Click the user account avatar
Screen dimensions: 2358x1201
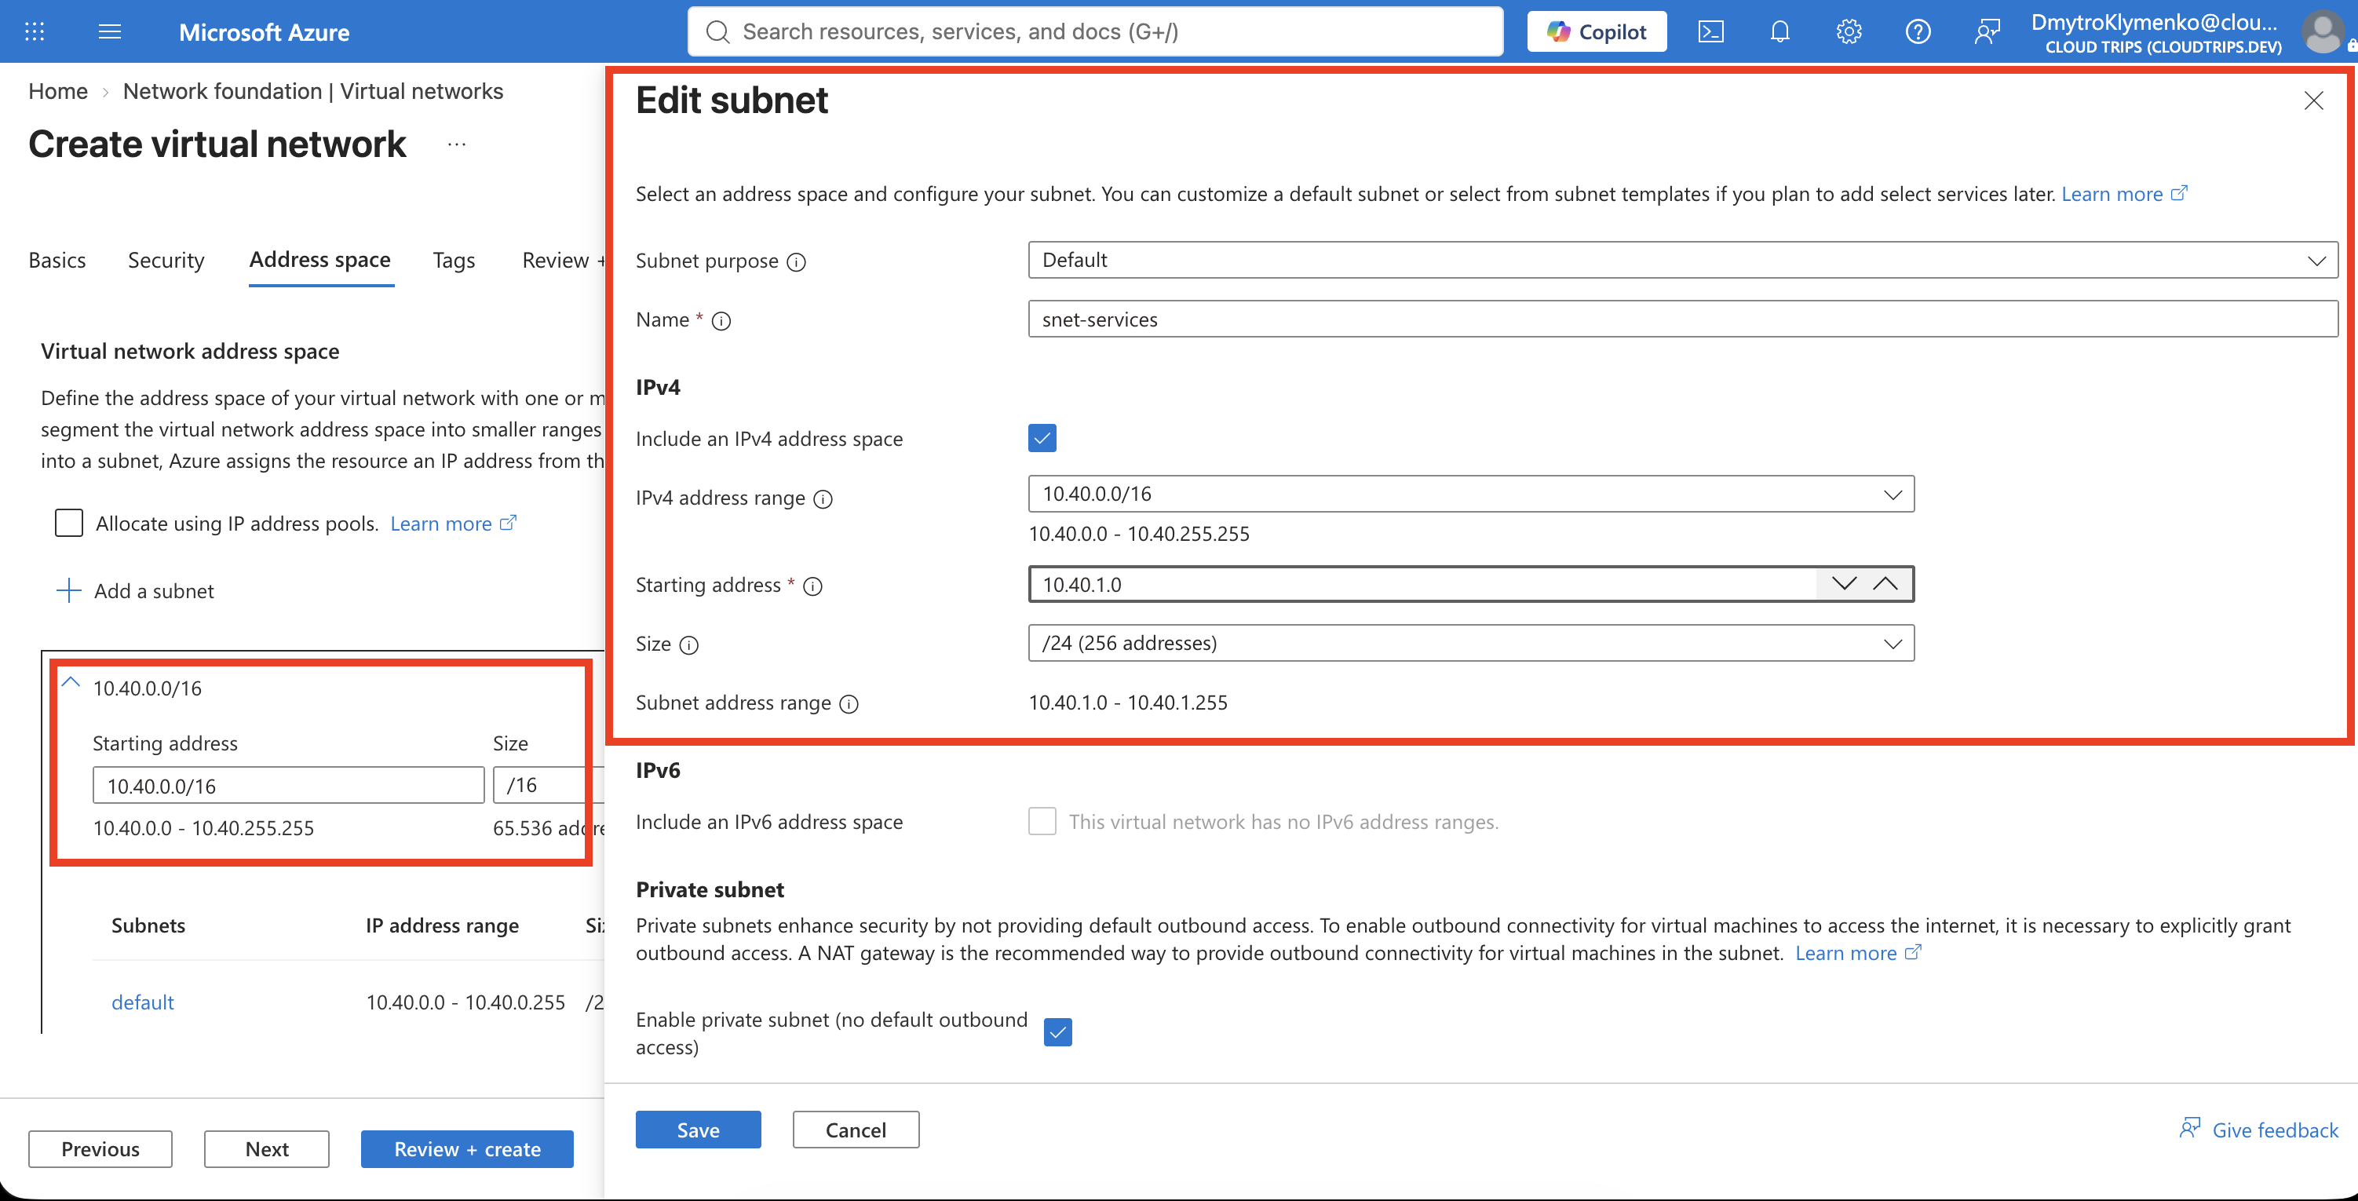[x=2323, y=32]
